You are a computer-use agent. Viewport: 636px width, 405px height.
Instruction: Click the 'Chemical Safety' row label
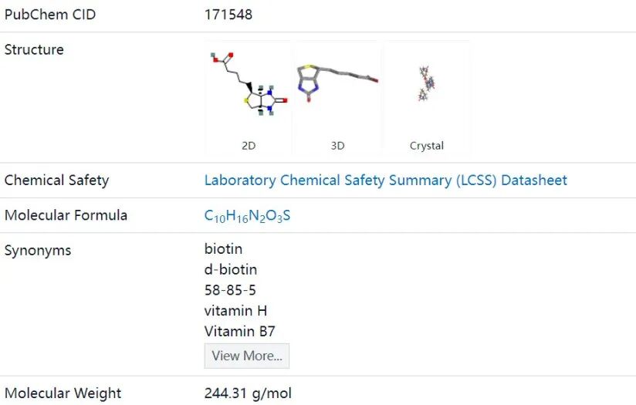point(56,181)
